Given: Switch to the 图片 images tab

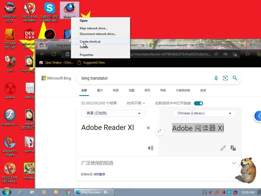Looking at the screenshot, I should pos(100,90).
